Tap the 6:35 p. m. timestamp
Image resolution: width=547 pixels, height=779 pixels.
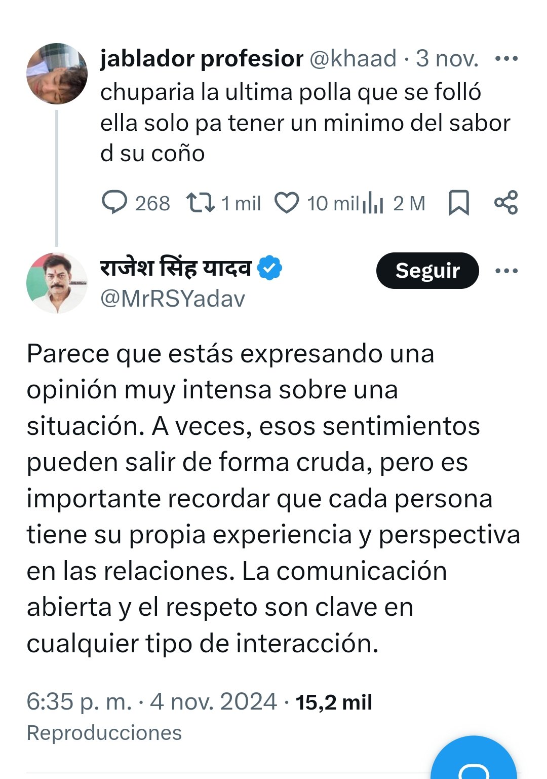click(79, 702)
